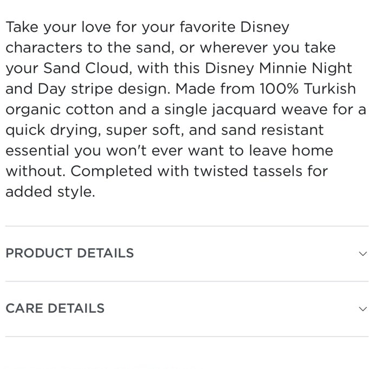Click 'sand resistant' in the description
The width and height of the screenshot is (369, 369).
click(272, 130)
